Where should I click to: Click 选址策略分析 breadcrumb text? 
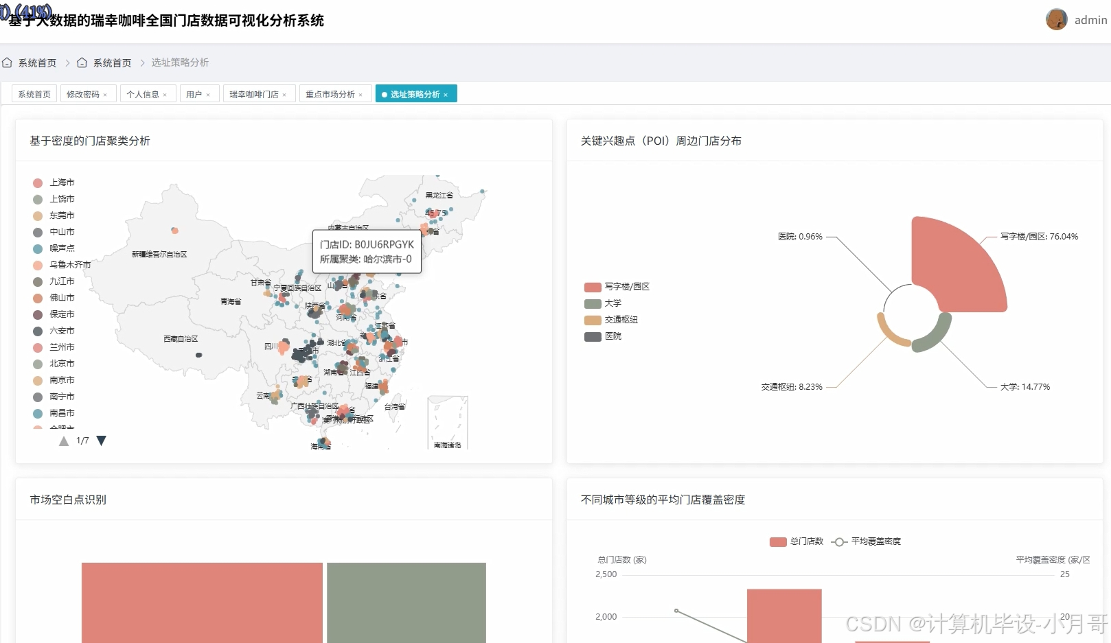[x=180, y=62]
